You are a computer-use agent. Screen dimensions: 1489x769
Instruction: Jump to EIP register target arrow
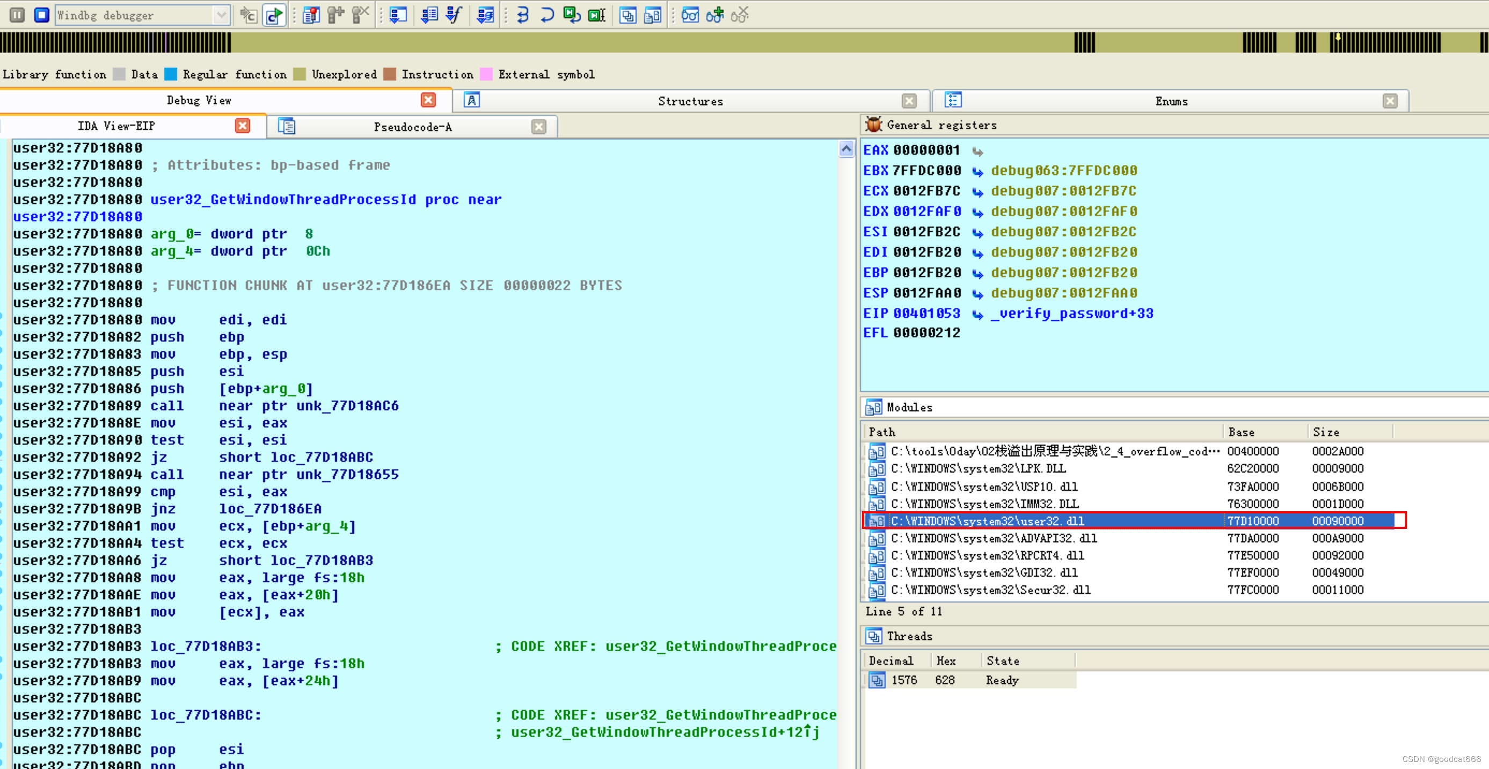977,315
